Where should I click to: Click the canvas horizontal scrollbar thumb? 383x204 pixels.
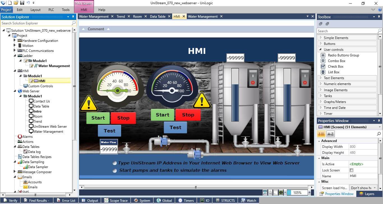coord(196,187)
